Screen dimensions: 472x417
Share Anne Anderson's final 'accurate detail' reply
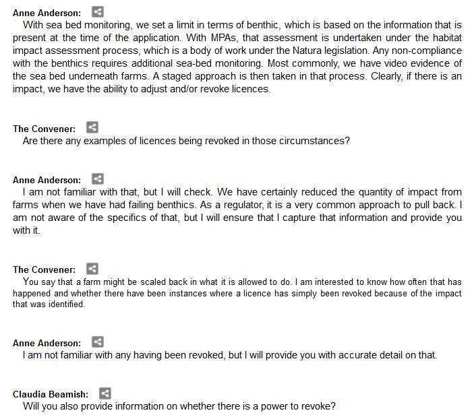coord(98,342)
